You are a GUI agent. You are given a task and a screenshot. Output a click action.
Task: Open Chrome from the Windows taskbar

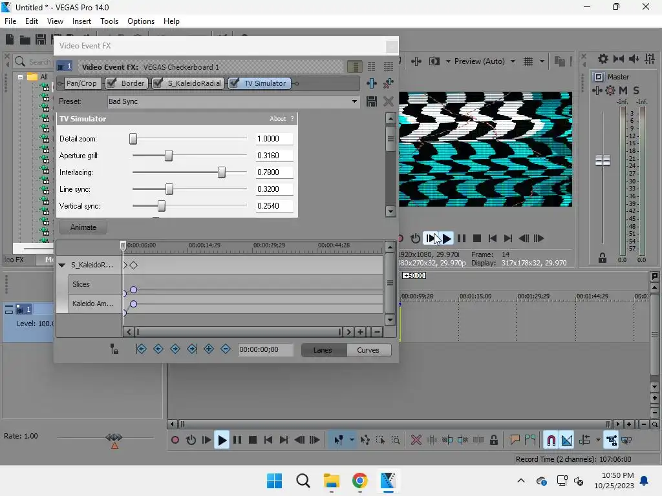click(x=359, y=480)
